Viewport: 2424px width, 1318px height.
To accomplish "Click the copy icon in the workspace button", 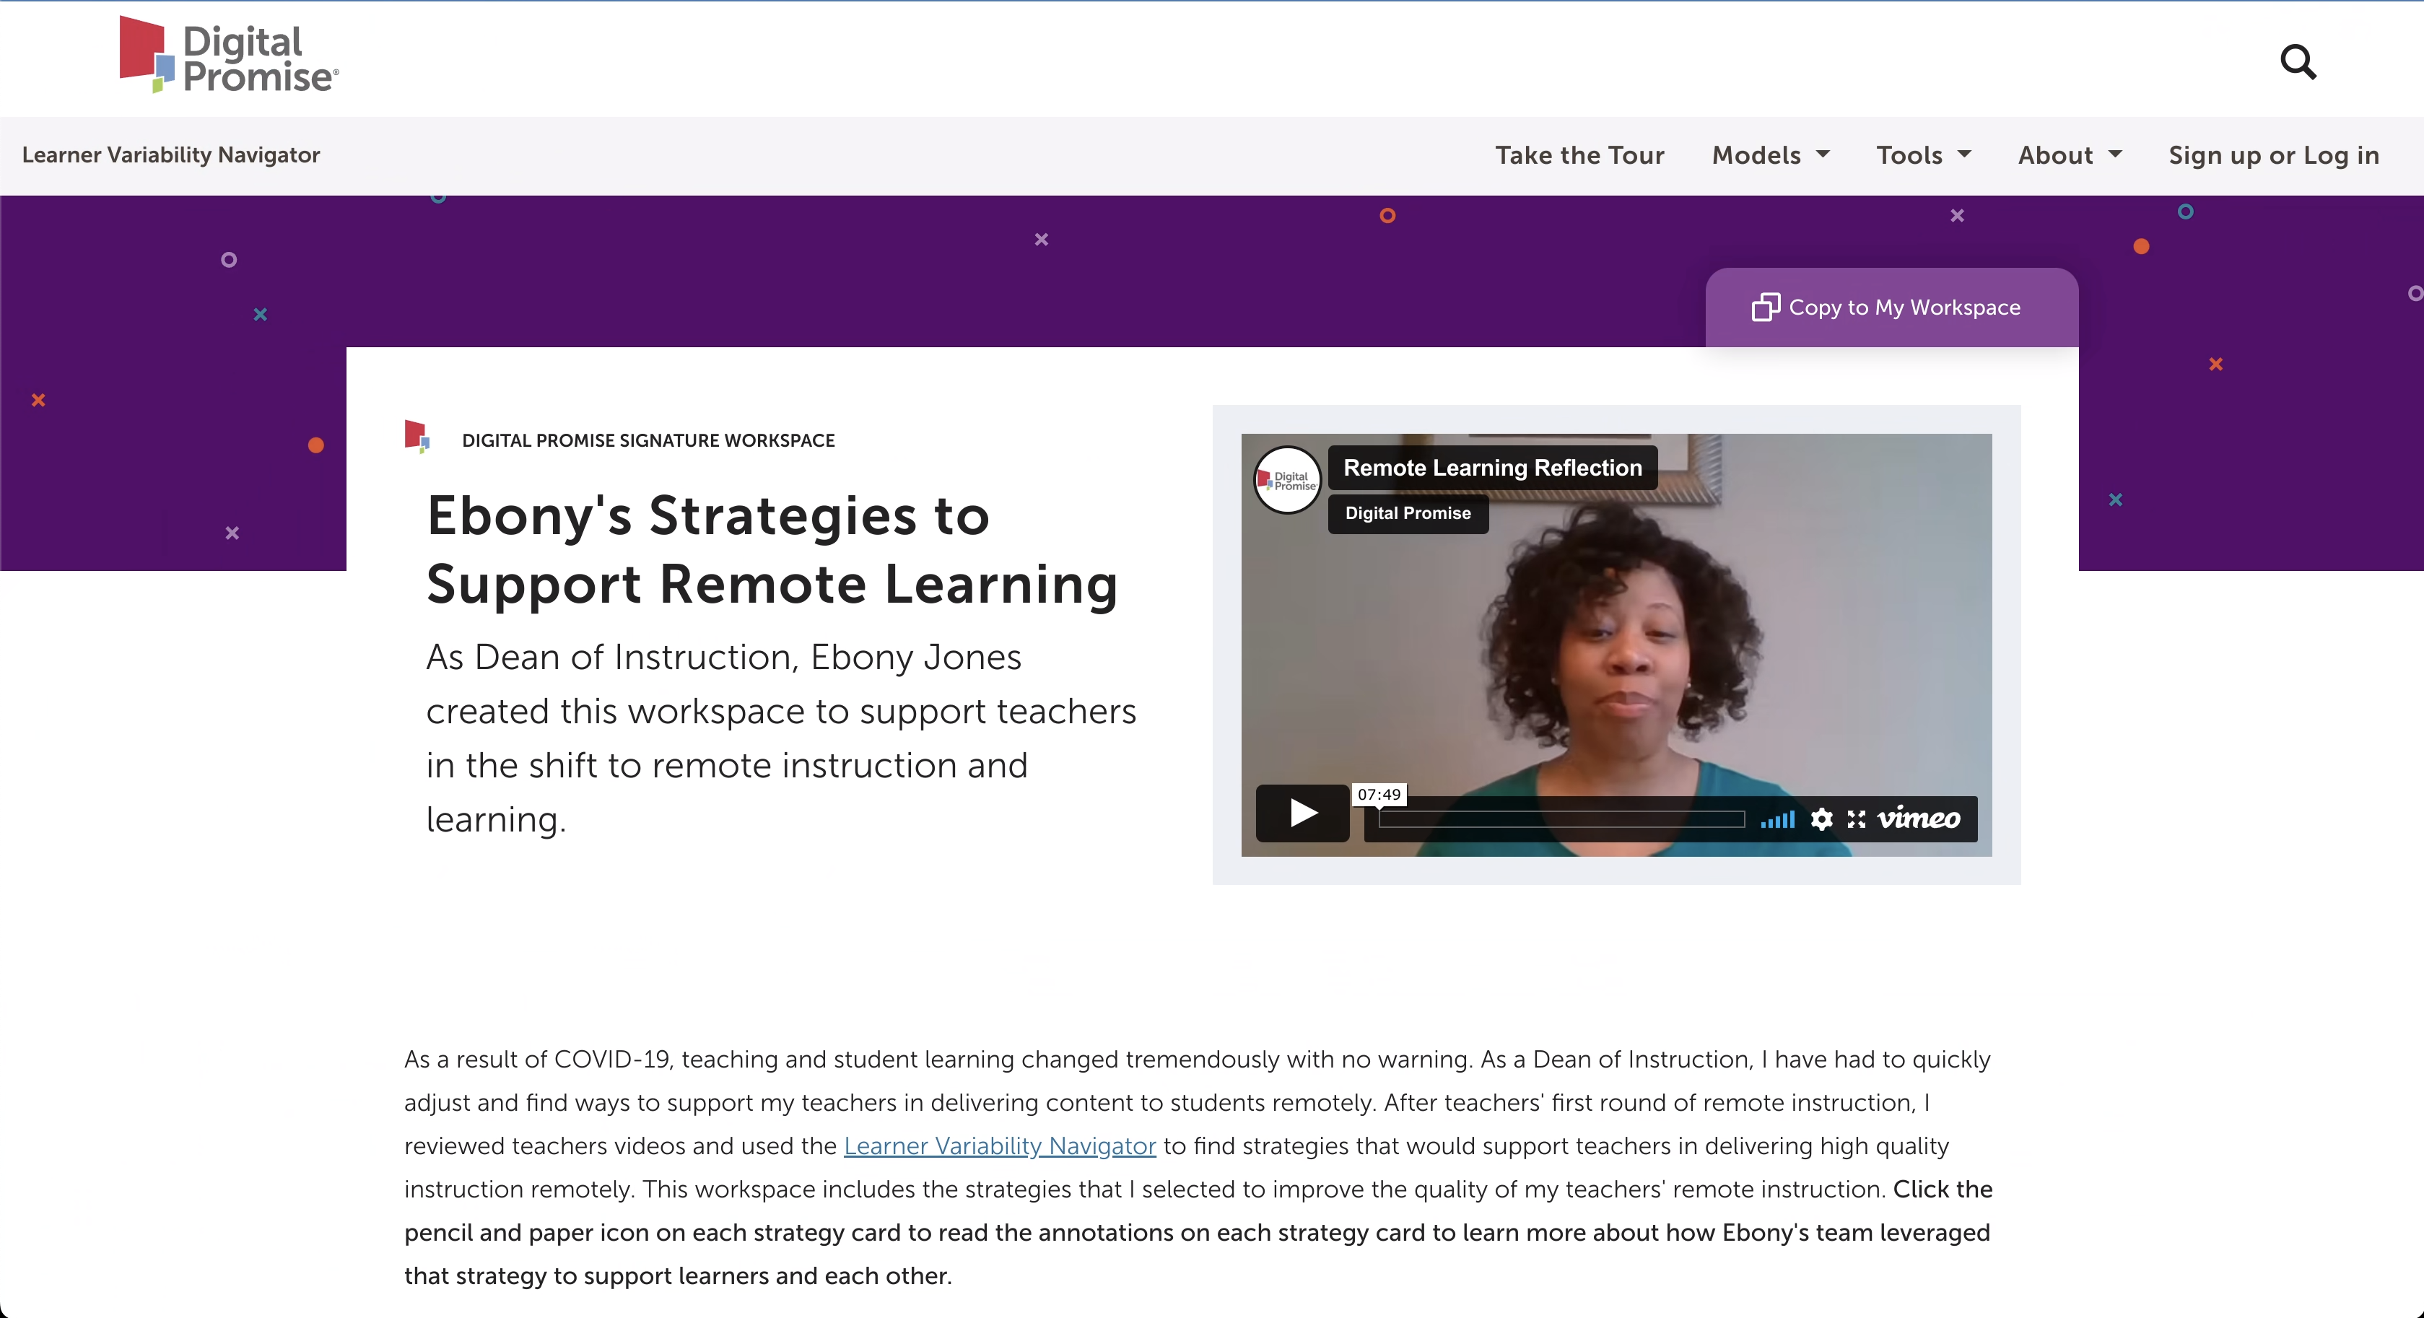I will pos(1766,307).
